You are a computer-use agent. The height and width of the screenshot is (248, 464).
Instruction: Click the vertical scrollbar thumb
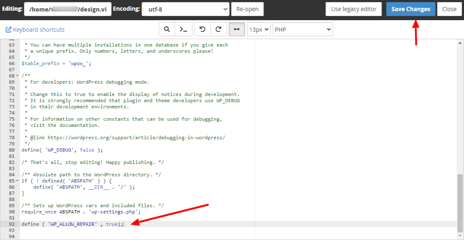click(x=460, y=203)
